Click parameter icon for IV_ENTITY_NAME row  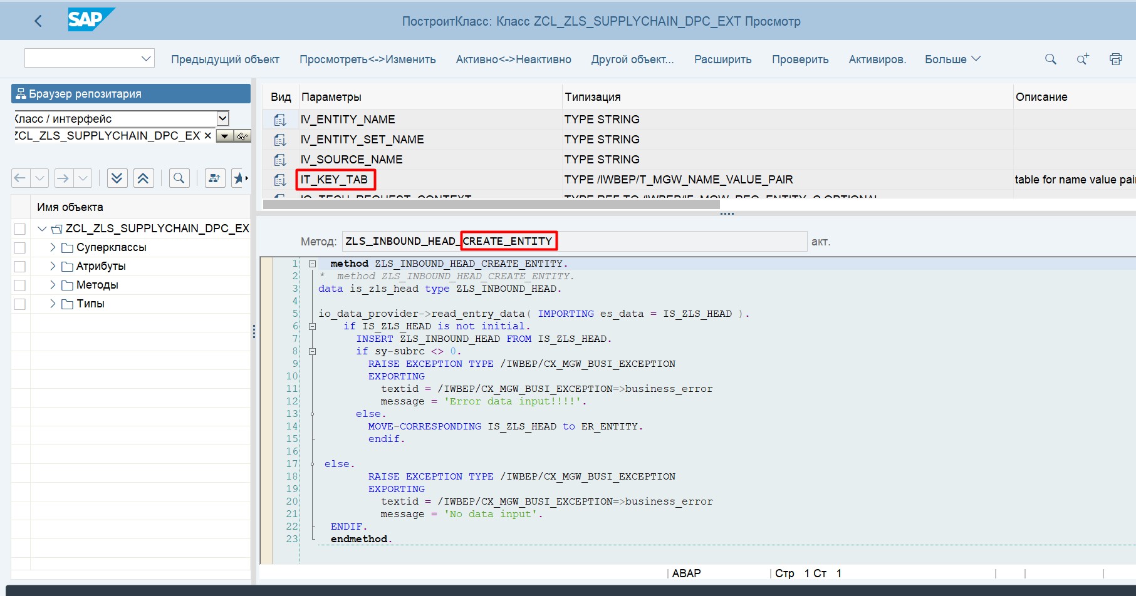(280, 120)
